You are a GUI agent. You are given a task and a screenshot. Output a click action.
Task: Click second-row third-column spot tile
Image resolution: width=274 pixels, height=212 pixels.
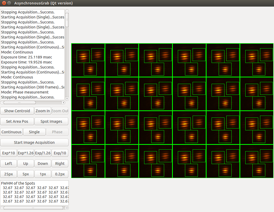pyautogui.click(x=156, y=94)
